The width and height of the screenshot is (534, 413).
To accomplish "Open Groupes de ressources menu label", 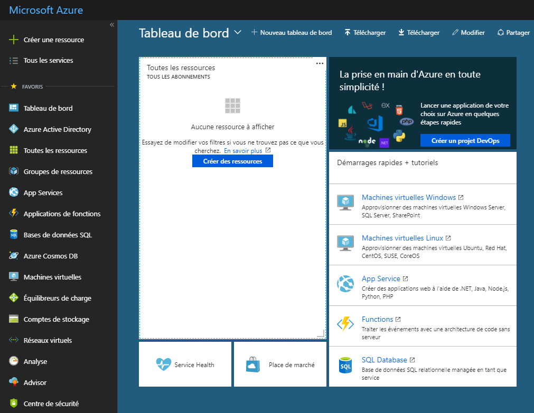I will coord(58,171).
